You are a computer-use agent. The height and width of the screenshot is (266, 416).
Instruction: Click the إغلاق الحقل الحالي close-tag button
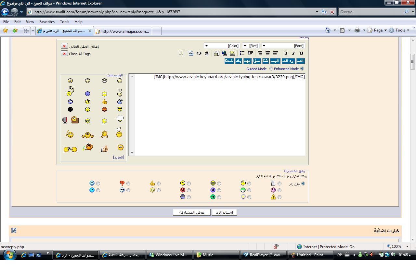[64, 46]
